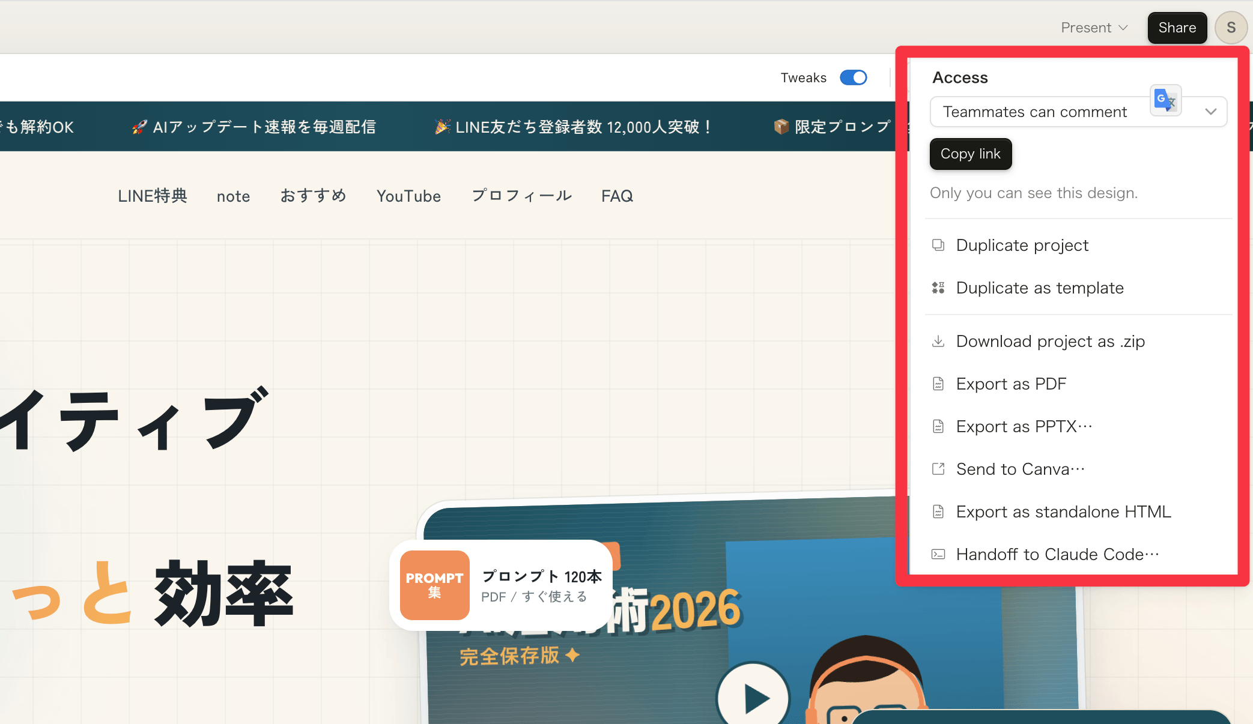Click the video play button

[x=753, y=698]
